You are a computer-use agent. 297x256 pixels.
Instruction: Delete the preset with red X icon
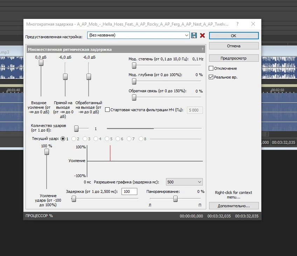tap(202, 35)
